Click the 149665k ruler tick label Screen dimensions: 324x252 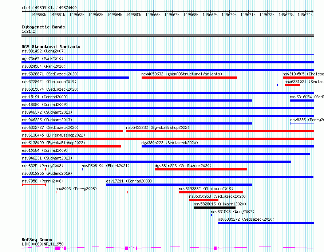134,15
